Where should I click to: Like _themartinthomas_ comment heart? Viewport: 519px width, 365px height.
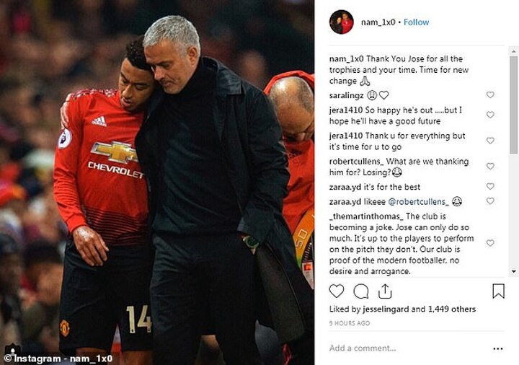(490, 243)
